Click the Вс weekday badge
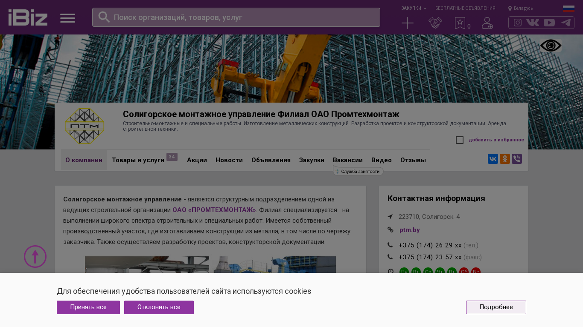The height and width of the screenshot is (327, 583). (x=476, y=272)
